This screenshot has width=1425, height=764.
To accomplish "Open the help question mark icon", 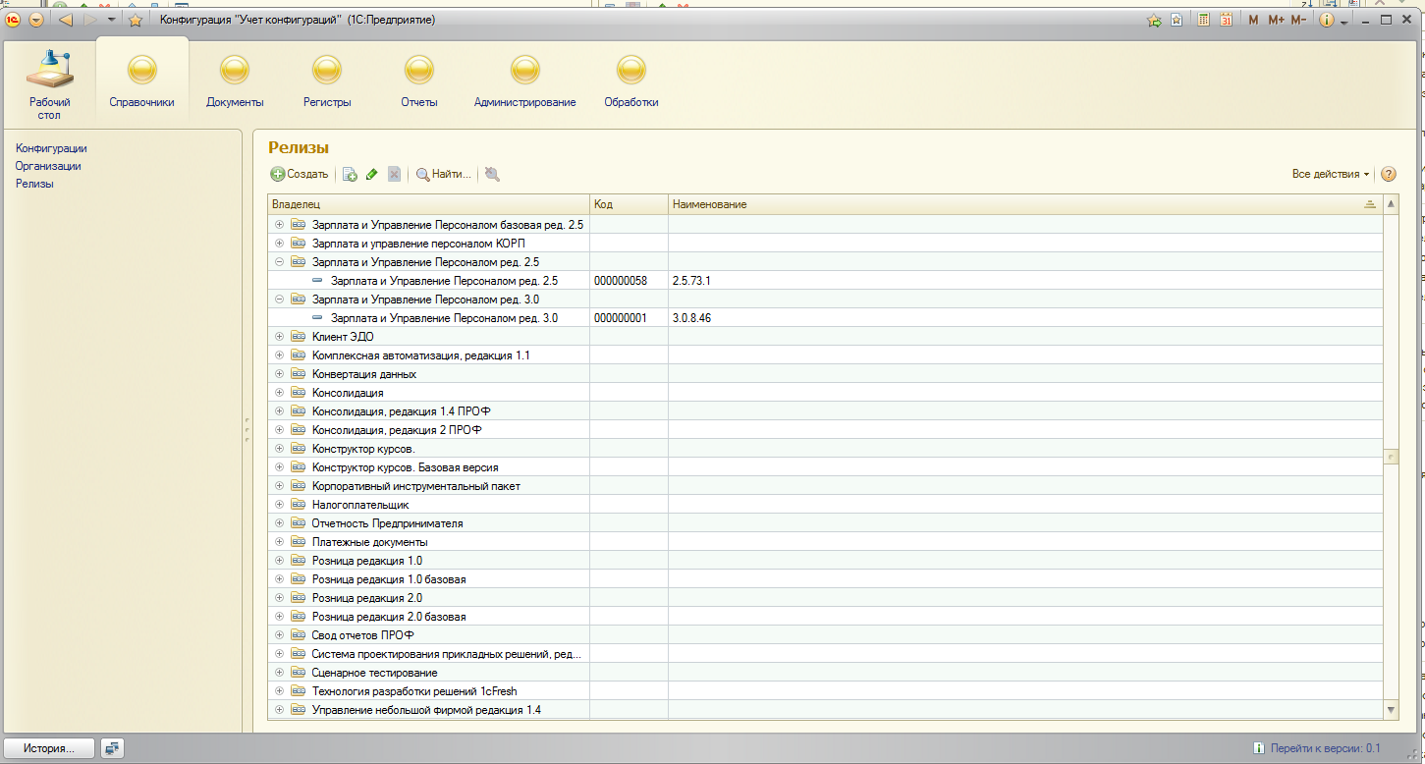I will [x=1389, y=174].
